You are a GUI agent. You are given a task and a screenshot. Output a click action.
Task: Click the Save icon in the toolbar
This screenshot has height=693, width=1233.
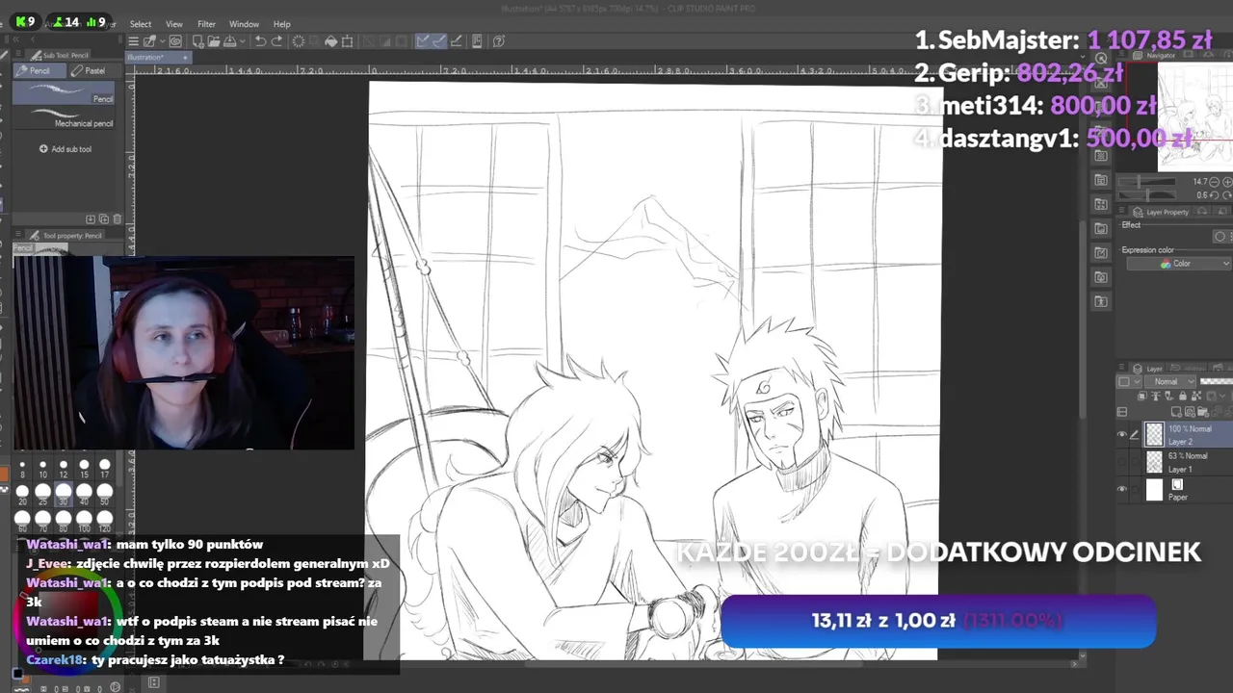coord(229,40)
